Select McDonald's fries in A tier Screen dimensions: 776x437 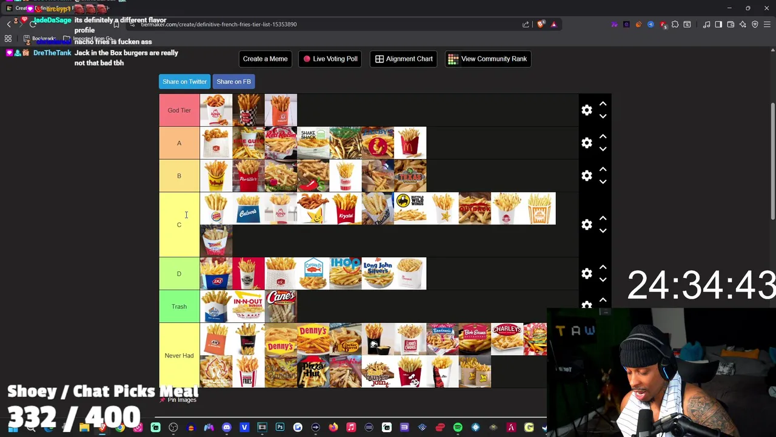(x=410, y=143)
